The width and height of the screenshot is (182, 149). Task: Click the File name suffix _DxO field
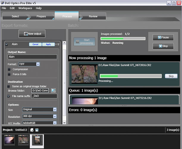(x=44, y=96)
